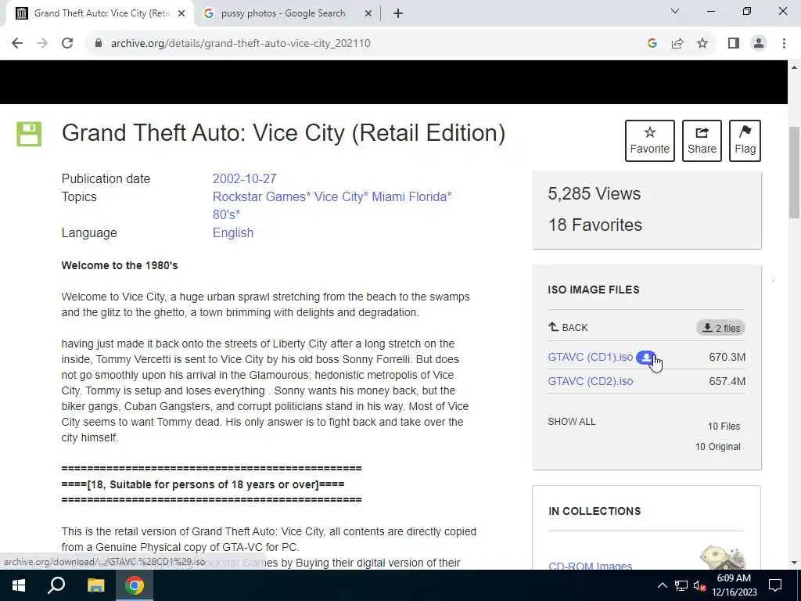Viewport: 801px width, 601px height.
Task: Open the Vice City* topic link
Action: pos(341,196)
